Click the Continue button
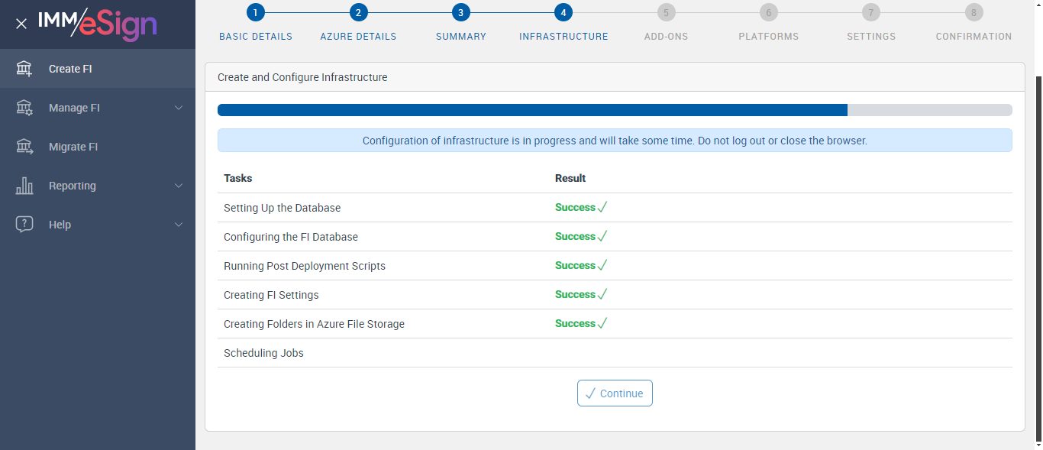Viewport: 1043px width, 450px height. (615, 393)
